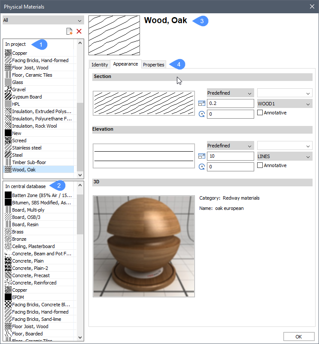This screenshot has height=344, width=319.
Task: Enable Annotative checkbox under Elevation
Action: pos(260,166)
